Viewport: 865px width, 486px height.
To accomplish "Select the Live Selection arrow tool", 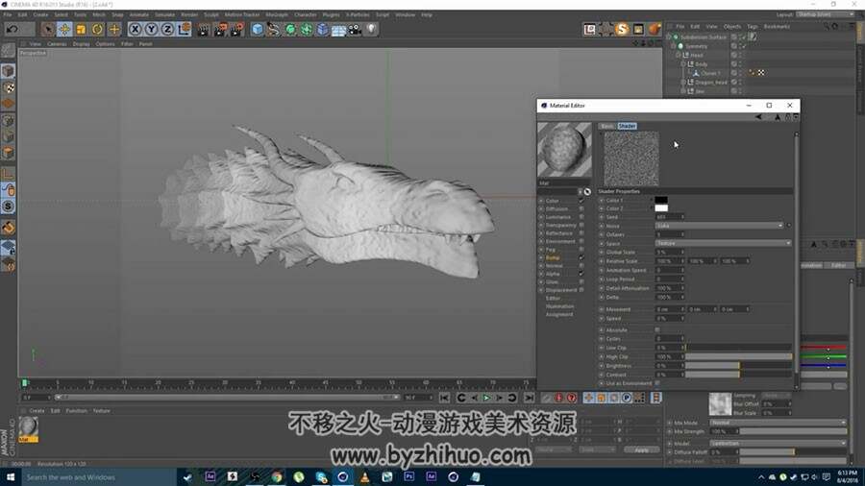I will 48,29.
